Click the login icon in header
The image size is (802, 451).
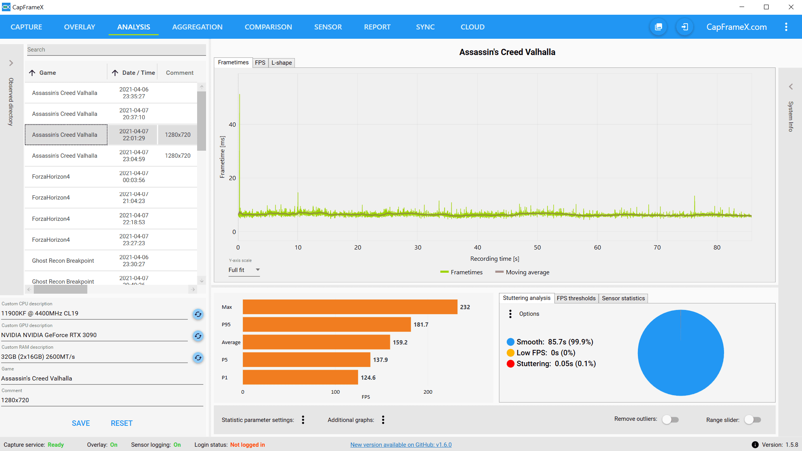click(x=685, y=27)
